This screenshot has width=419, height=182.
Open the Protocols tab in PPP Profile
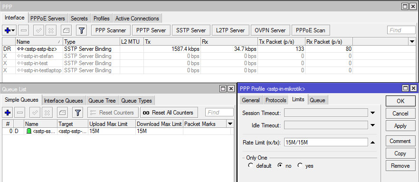pos(276,100)
